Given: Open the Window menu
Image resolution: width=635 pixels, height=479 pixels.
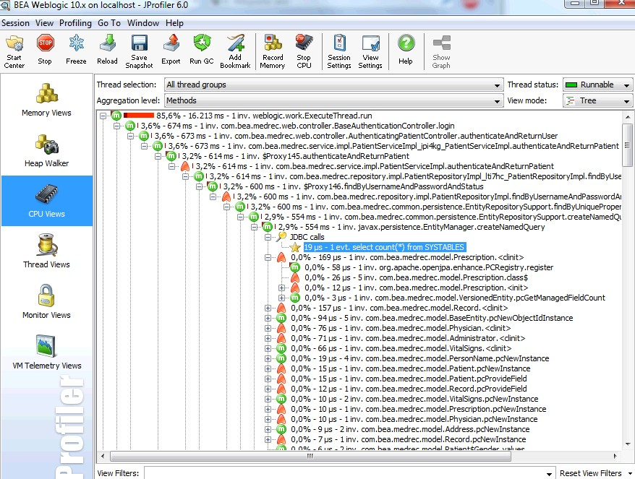Looking at the screenshot, I should pyautogui.click(x=143, y=23).
